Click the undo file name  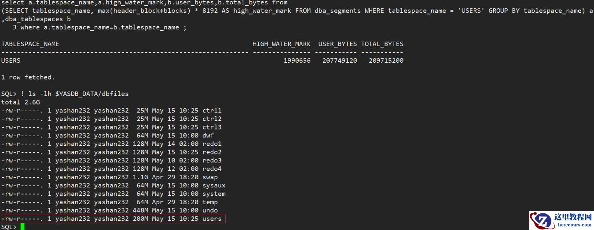(210, 211)
